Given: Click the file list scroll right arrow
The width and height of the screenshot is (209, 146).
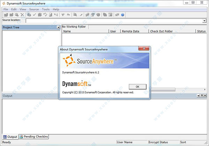Looking at the screenshot, I should tap(205, 90).
